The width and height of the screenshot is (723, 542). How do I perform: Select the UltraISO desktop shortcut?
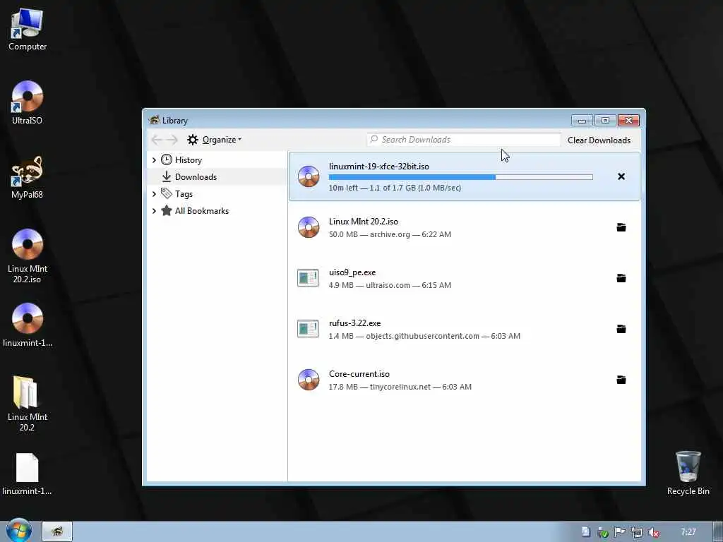tap(28, 103)
